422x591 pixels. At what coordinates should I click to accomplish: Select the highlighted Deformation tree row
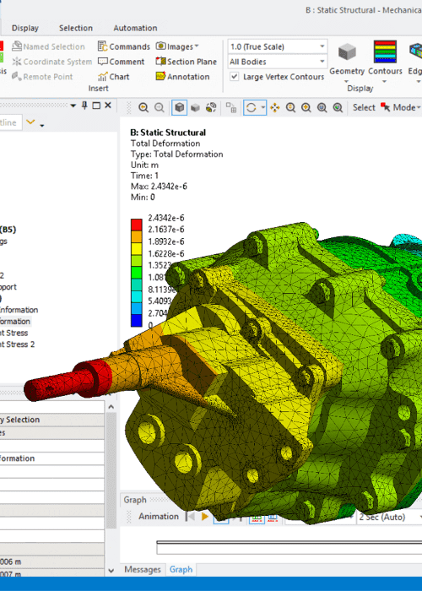pos(15,321)
